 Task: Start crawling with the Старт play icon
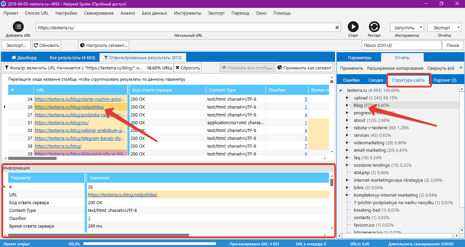353,27
